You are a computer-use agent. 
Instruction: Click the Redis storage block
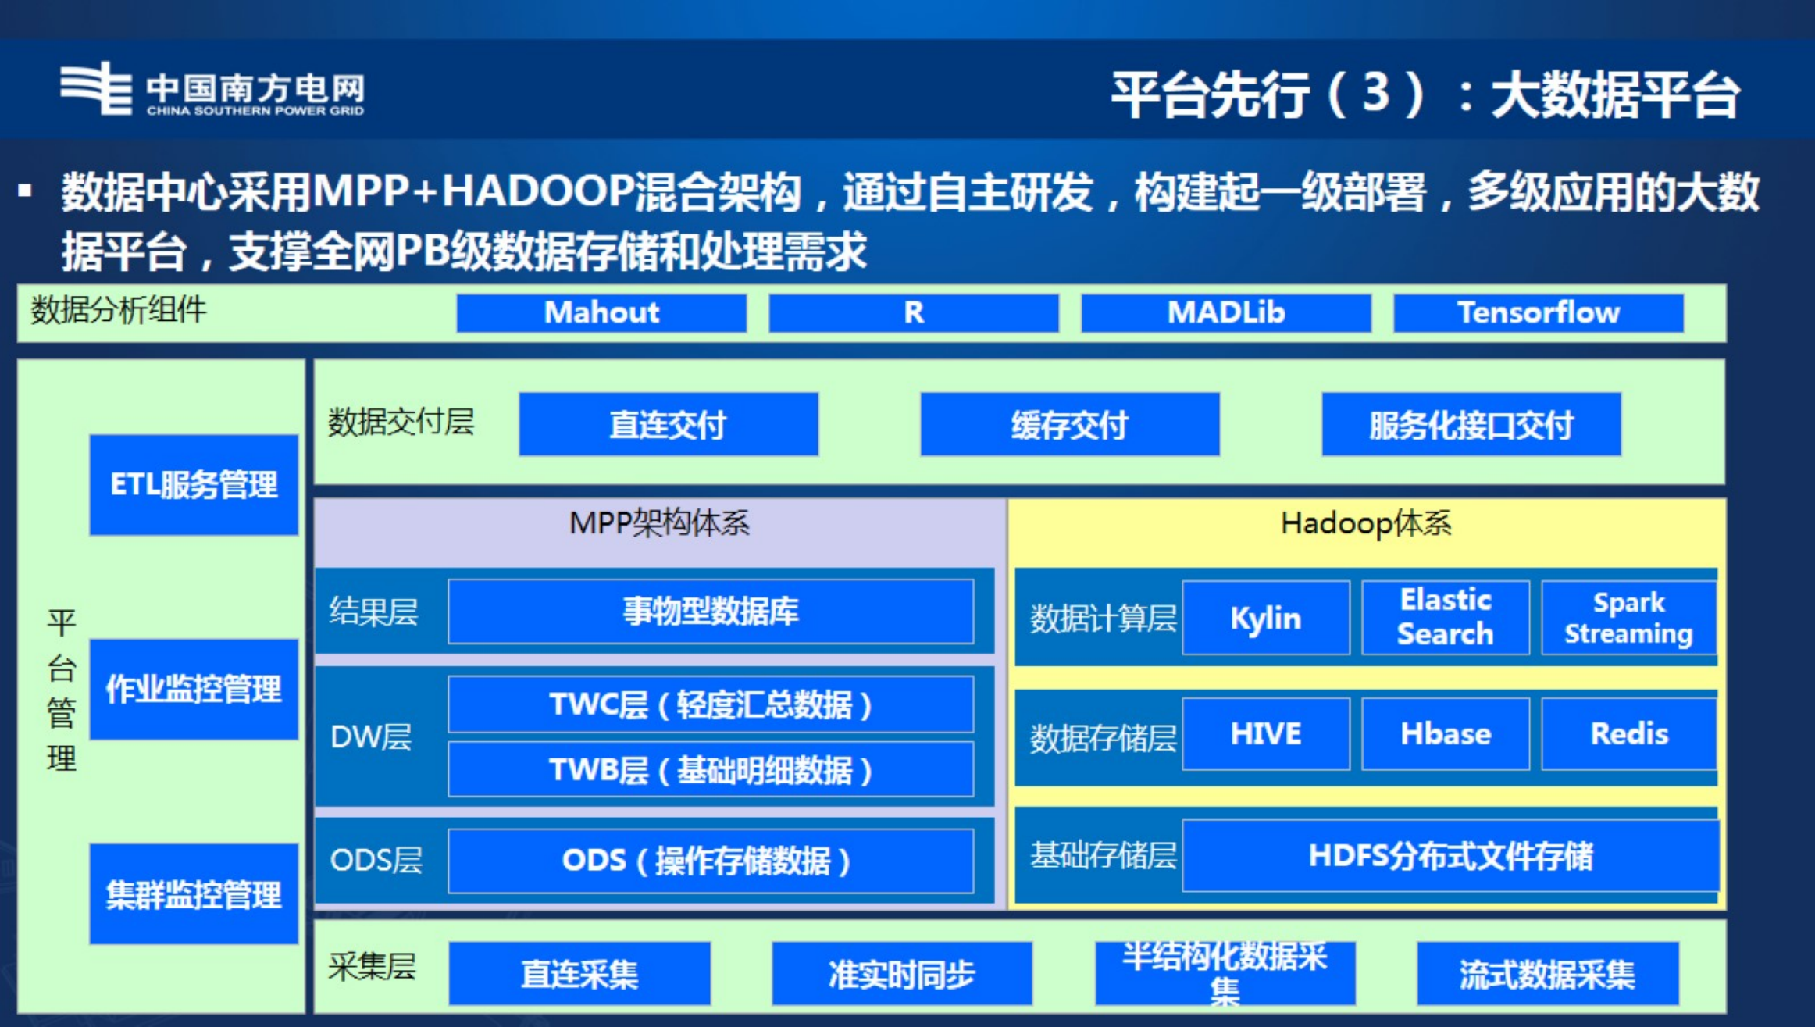(1628, 733)
